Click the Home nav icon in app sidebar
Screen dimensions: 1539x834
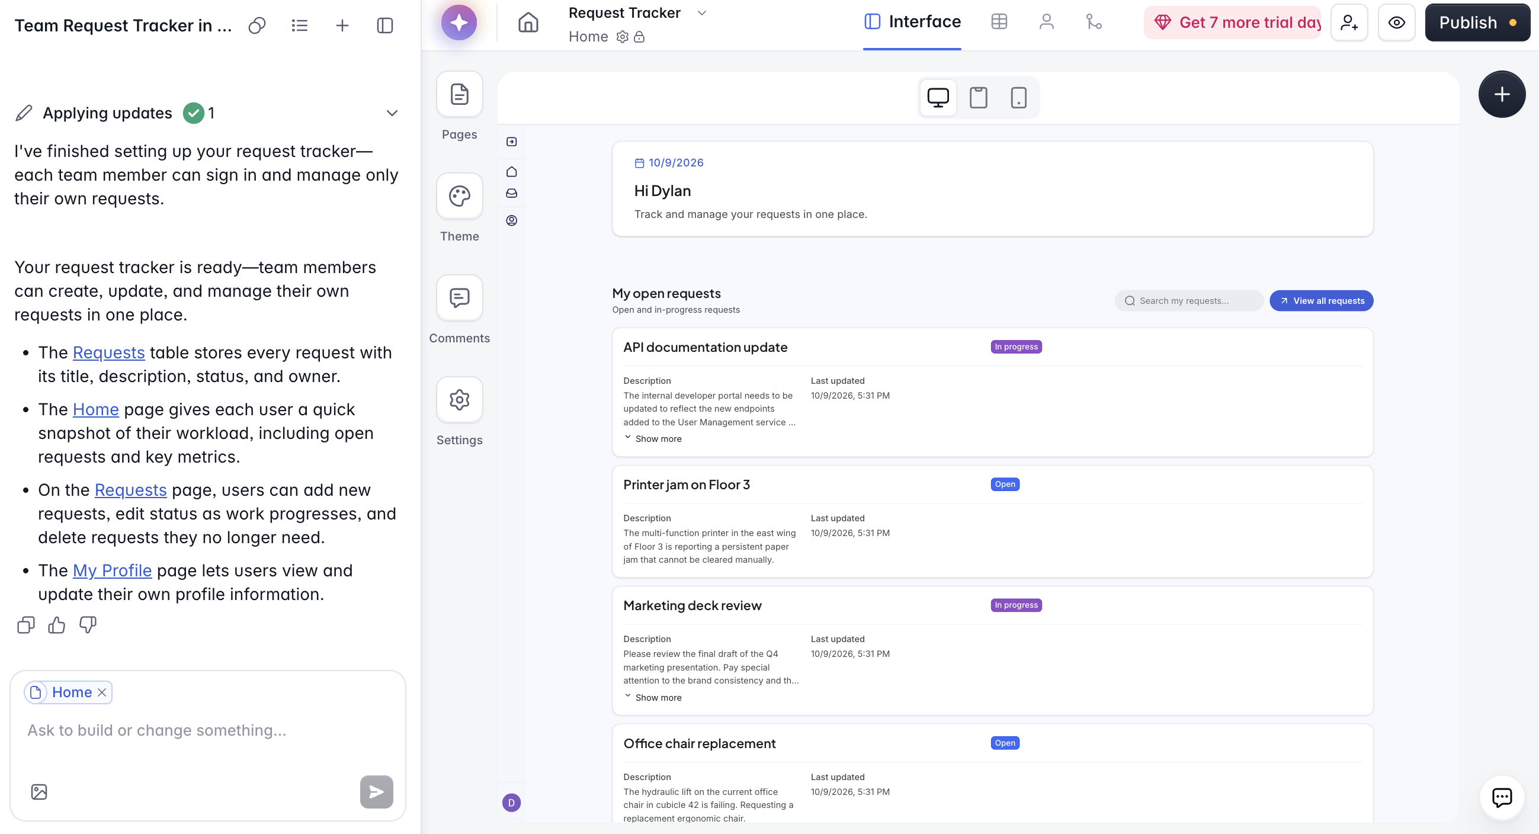(x=511, y=172)
